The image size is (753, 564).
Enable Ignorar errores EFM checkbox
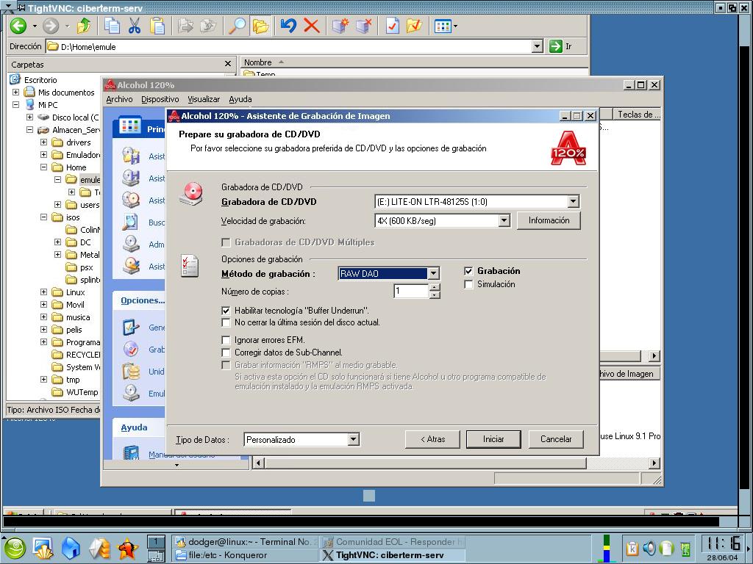[226, 340]
